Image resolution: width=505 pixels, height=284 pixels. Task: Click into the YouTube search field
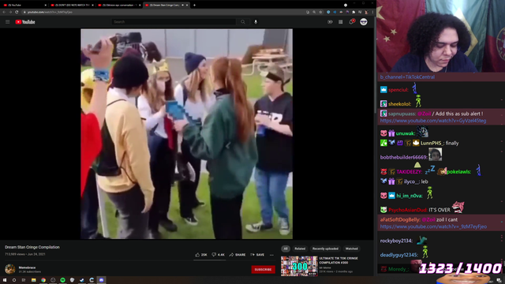coord(174,22)
